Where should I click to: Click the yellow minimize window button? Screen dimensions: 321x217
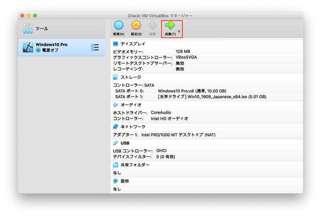point(28,16)
